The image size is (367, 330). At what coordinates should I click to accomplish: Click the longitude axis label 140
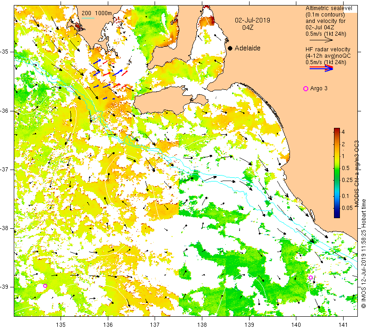296,325
